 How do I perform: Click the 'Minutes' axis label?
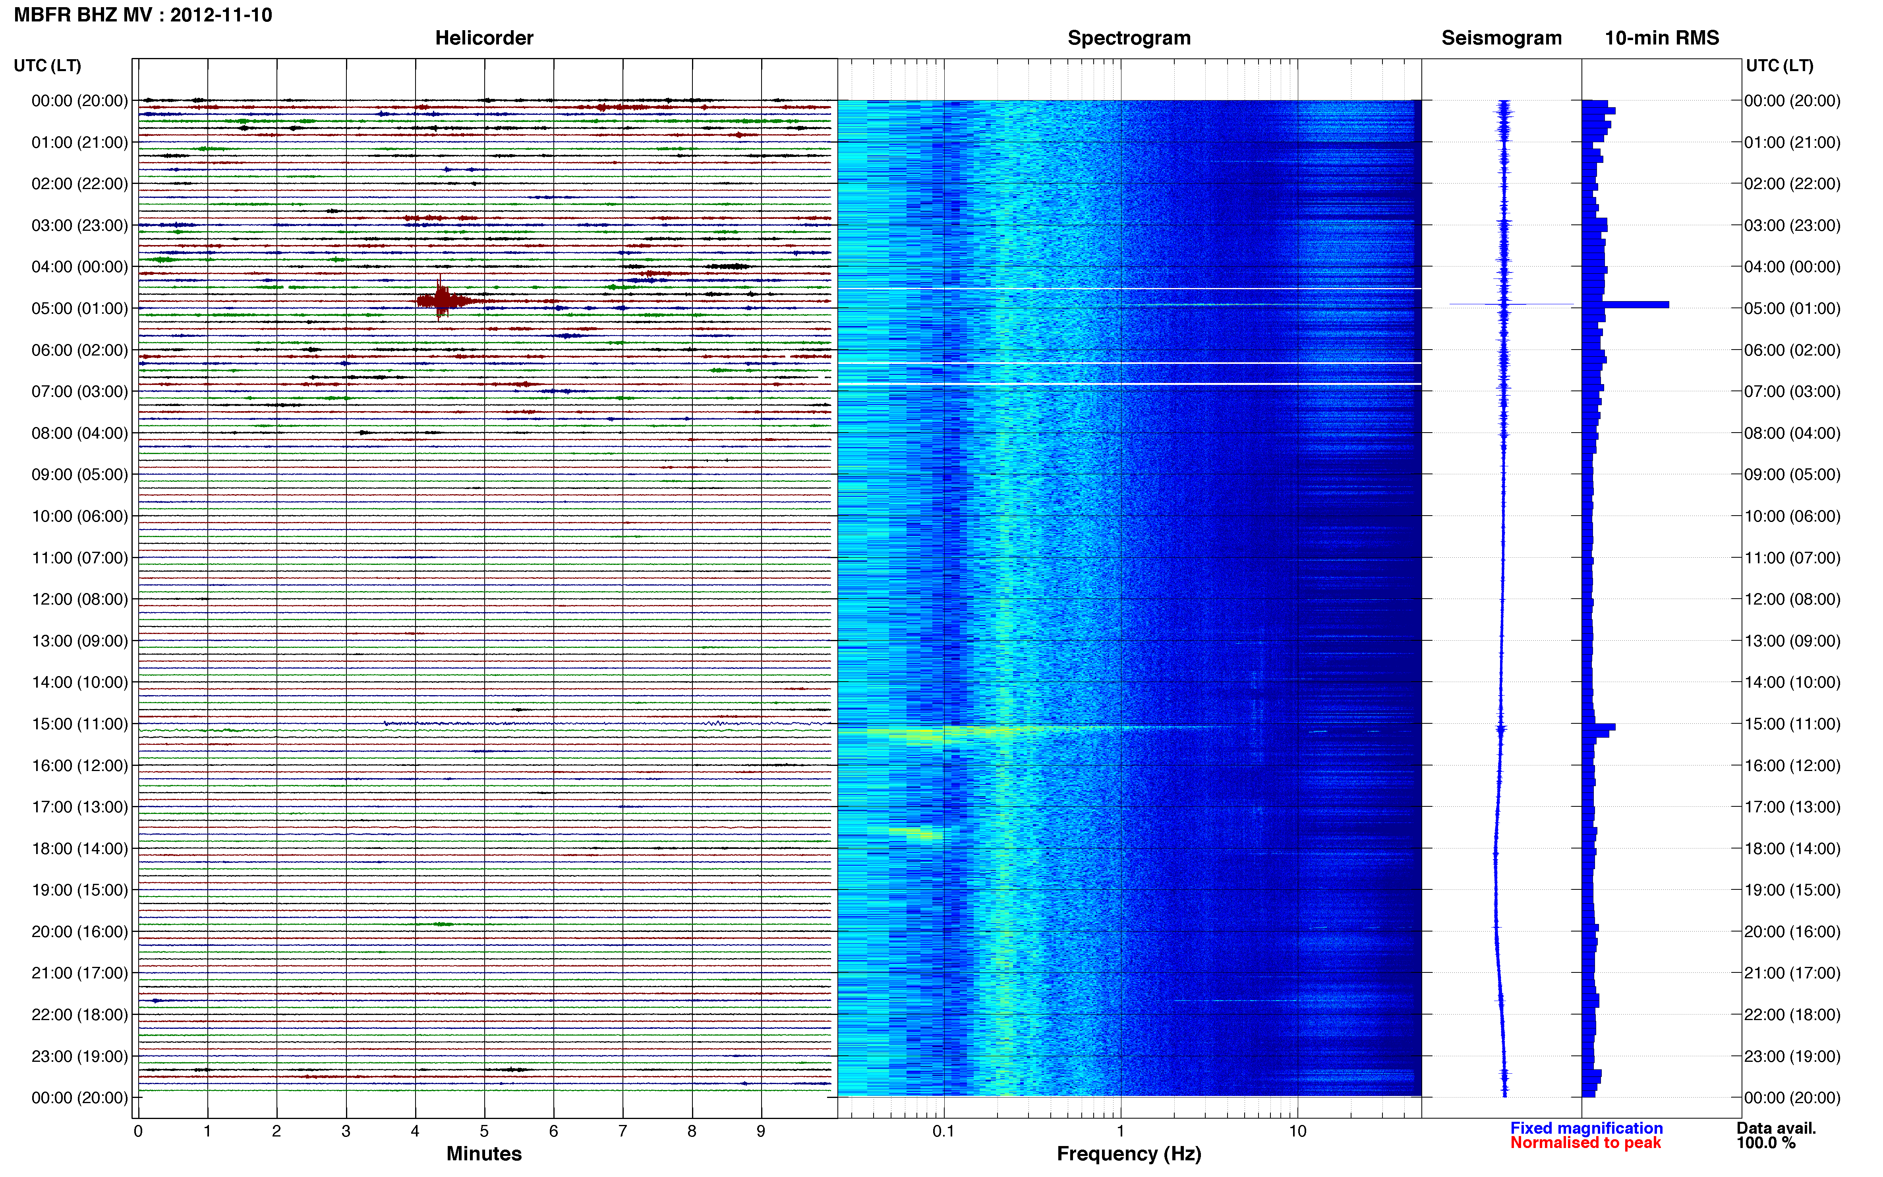click(x=483, y=1154)
